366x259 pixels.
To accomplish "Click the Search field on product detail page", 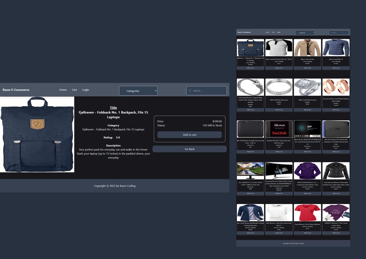I will coord(206,91).
